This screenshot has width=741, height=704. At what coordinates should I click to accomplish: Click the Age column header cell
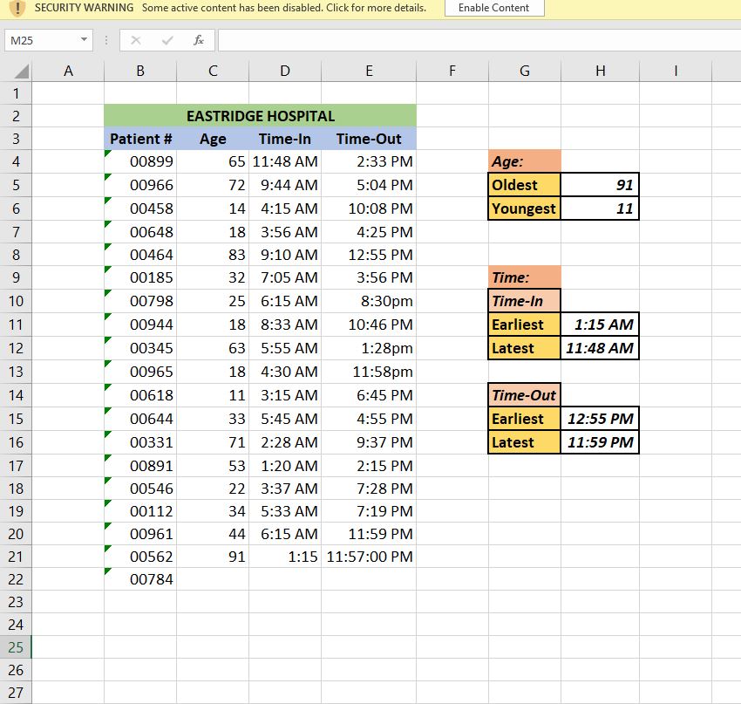pyautogui.click(x=213, y=139)
